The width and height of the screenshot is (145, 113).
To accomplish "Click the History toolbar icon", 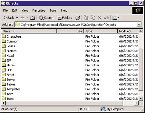I will click(78, 18).
